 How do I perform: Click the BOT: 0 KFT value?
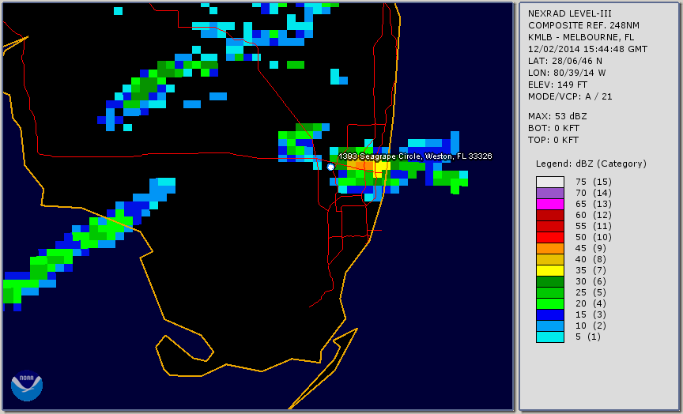click(553, 128)
